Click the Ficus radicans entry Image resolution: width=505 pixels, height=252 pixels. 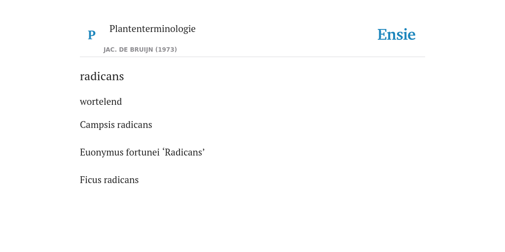(109, 180)
